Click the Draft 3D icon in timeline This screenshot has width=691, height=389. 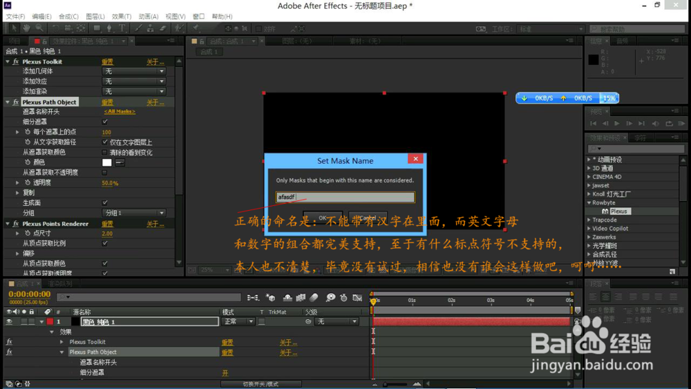coord(271,298)
